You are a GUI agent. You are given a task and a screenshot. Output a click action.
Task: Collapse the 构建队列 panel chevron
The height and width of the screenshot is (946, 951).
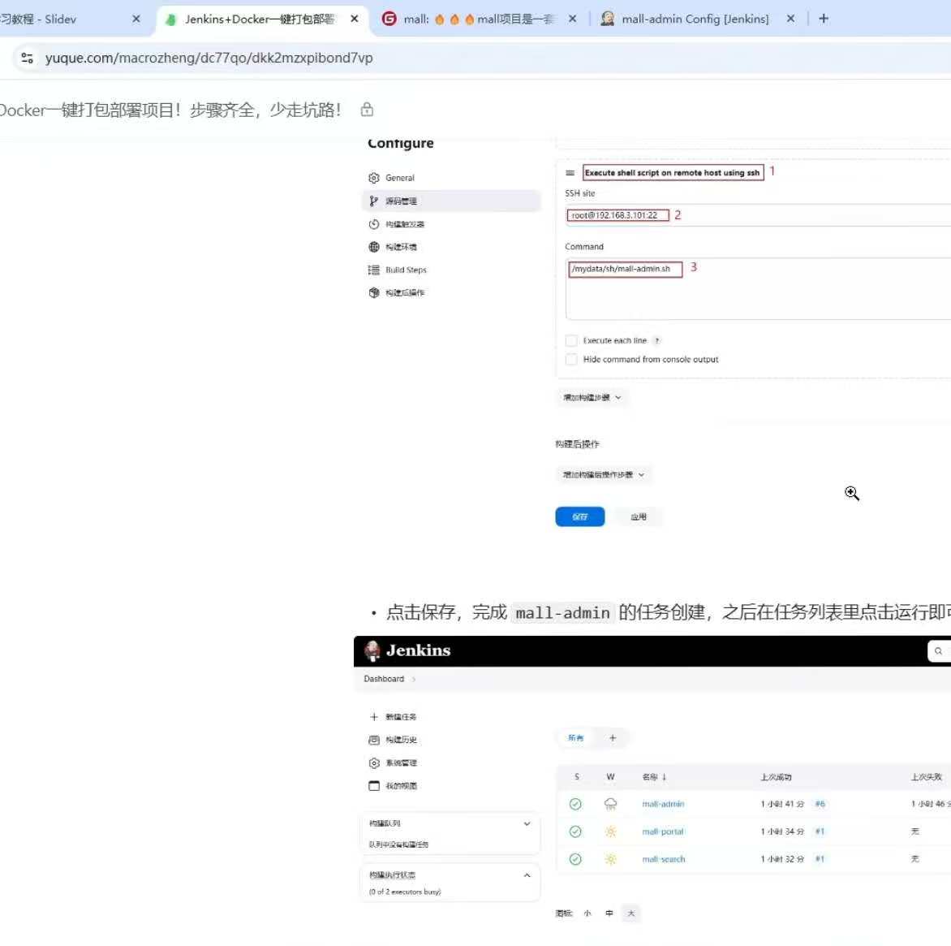pos(527,823)
